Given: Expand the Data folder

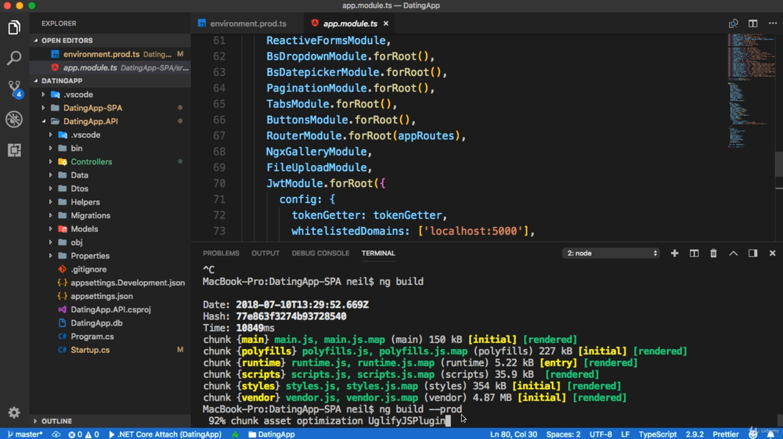Looking at the screenshot, I should [110, 175].
